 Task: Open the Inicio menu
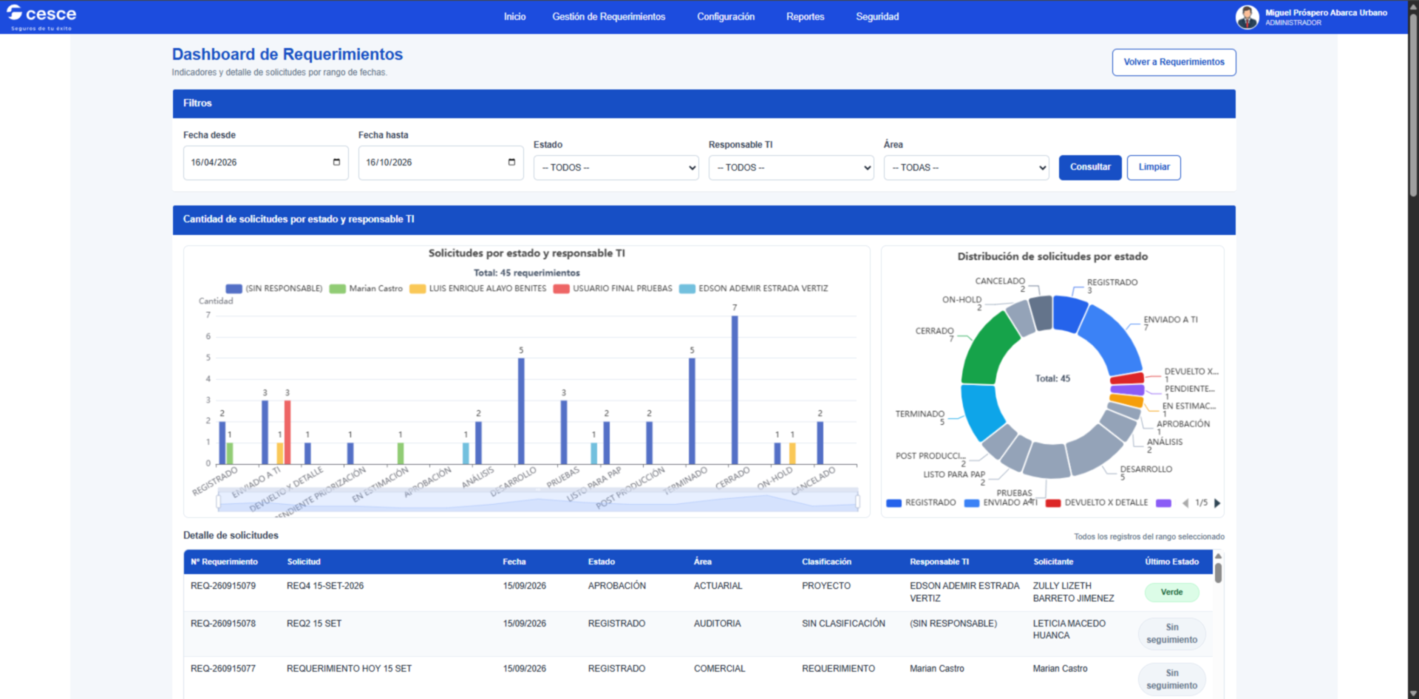[x=514, y=17]
